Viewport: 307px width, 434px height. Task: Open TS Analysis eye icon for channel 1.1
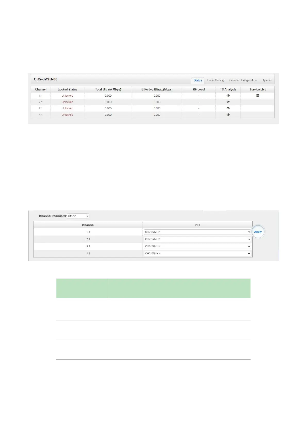click(228, 96)
